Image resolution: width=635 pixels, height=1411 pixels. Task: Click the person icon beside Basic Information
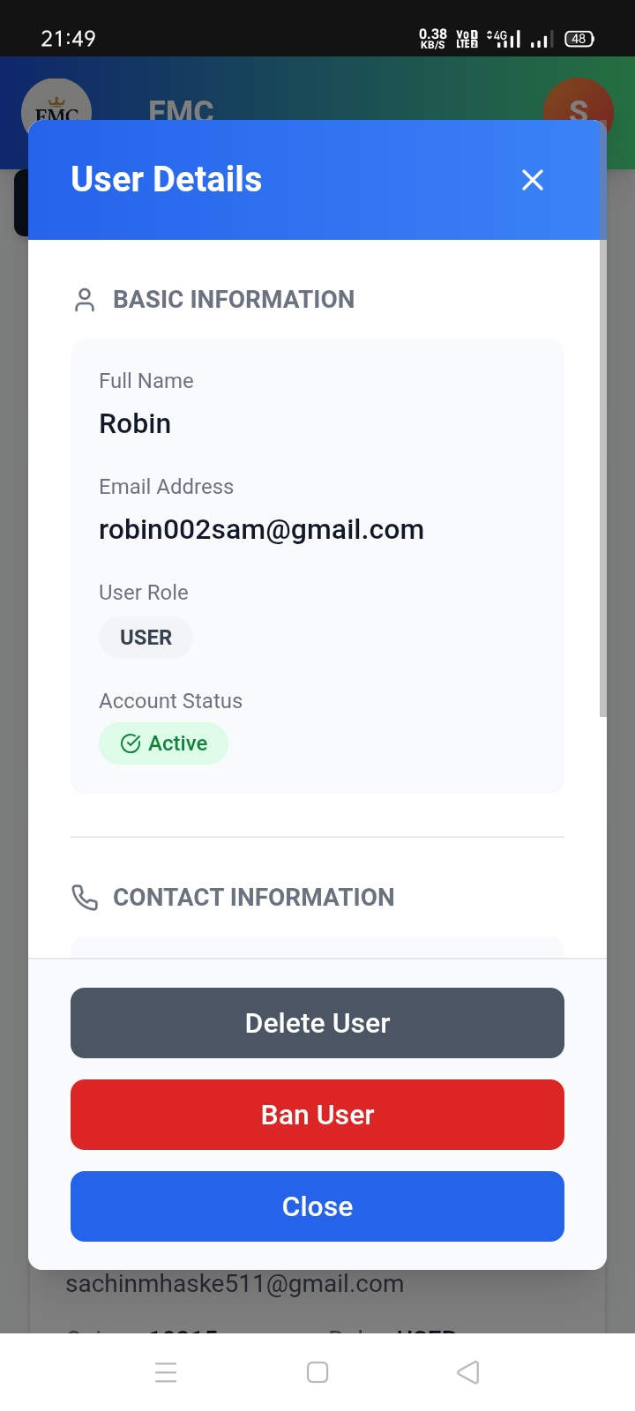(85, 300)
